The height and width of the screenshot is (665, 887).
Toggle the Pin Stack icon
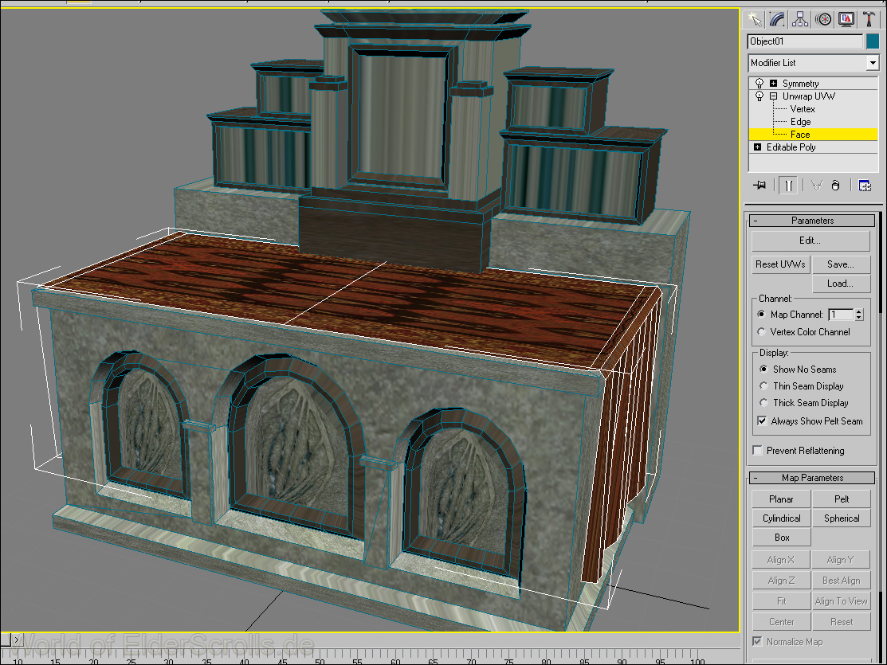pyautogui.click(x=759, y=185)
